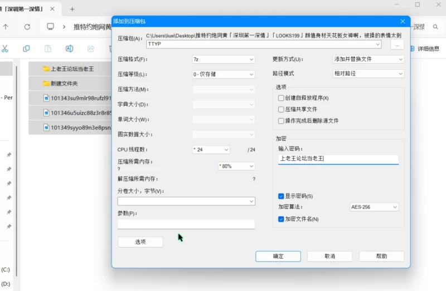Click the Rename icon in Explorer toolbar
This screenshot has width=446, height=291.
click(x=69, y=49)
